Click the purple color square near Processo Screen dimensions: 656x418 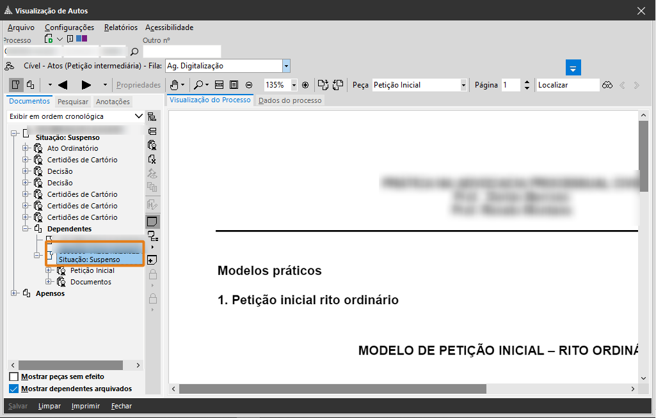[84, 38]
